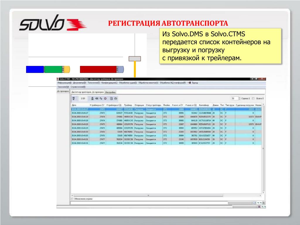Click the До проверки side panel item
300x225 pixels.
[x=63, y=91]
